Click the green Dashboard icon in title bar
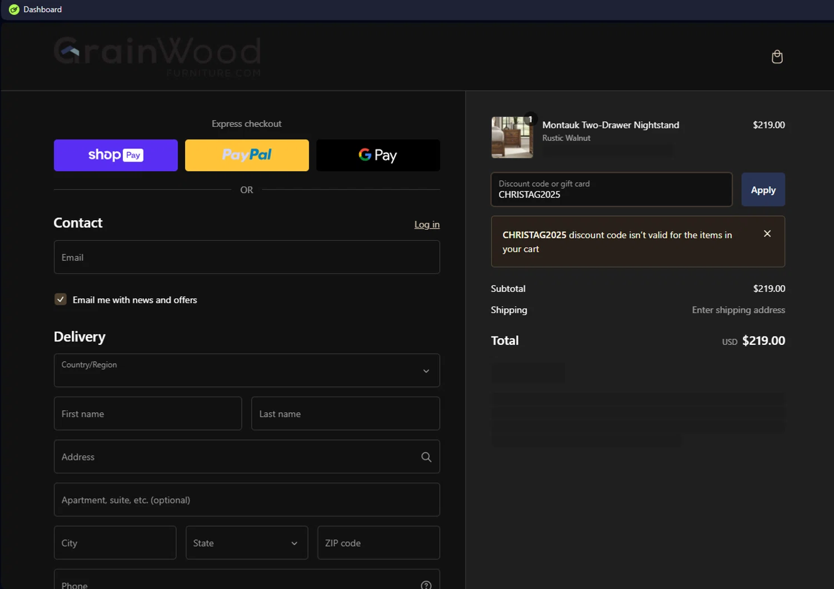The width and height of the screenshot is (834, 589). point(14,9)
